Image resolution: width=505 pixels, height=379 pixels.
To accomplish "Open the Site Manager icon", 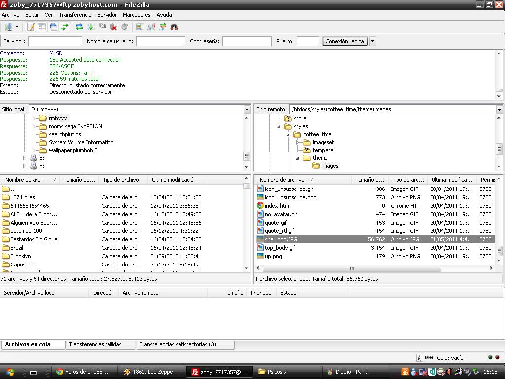I will point(8,27).
